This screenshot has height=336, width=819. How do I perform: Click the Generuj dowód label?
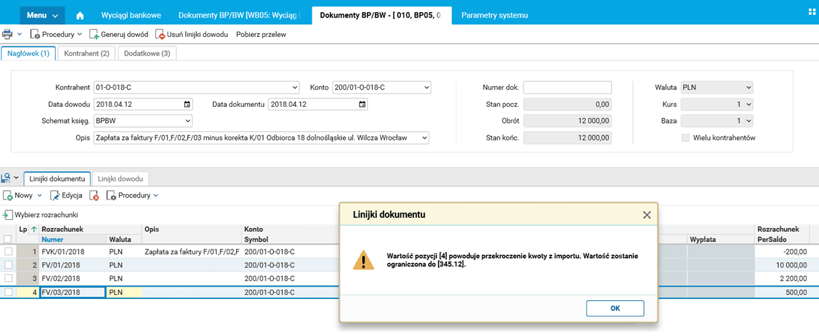125,34
